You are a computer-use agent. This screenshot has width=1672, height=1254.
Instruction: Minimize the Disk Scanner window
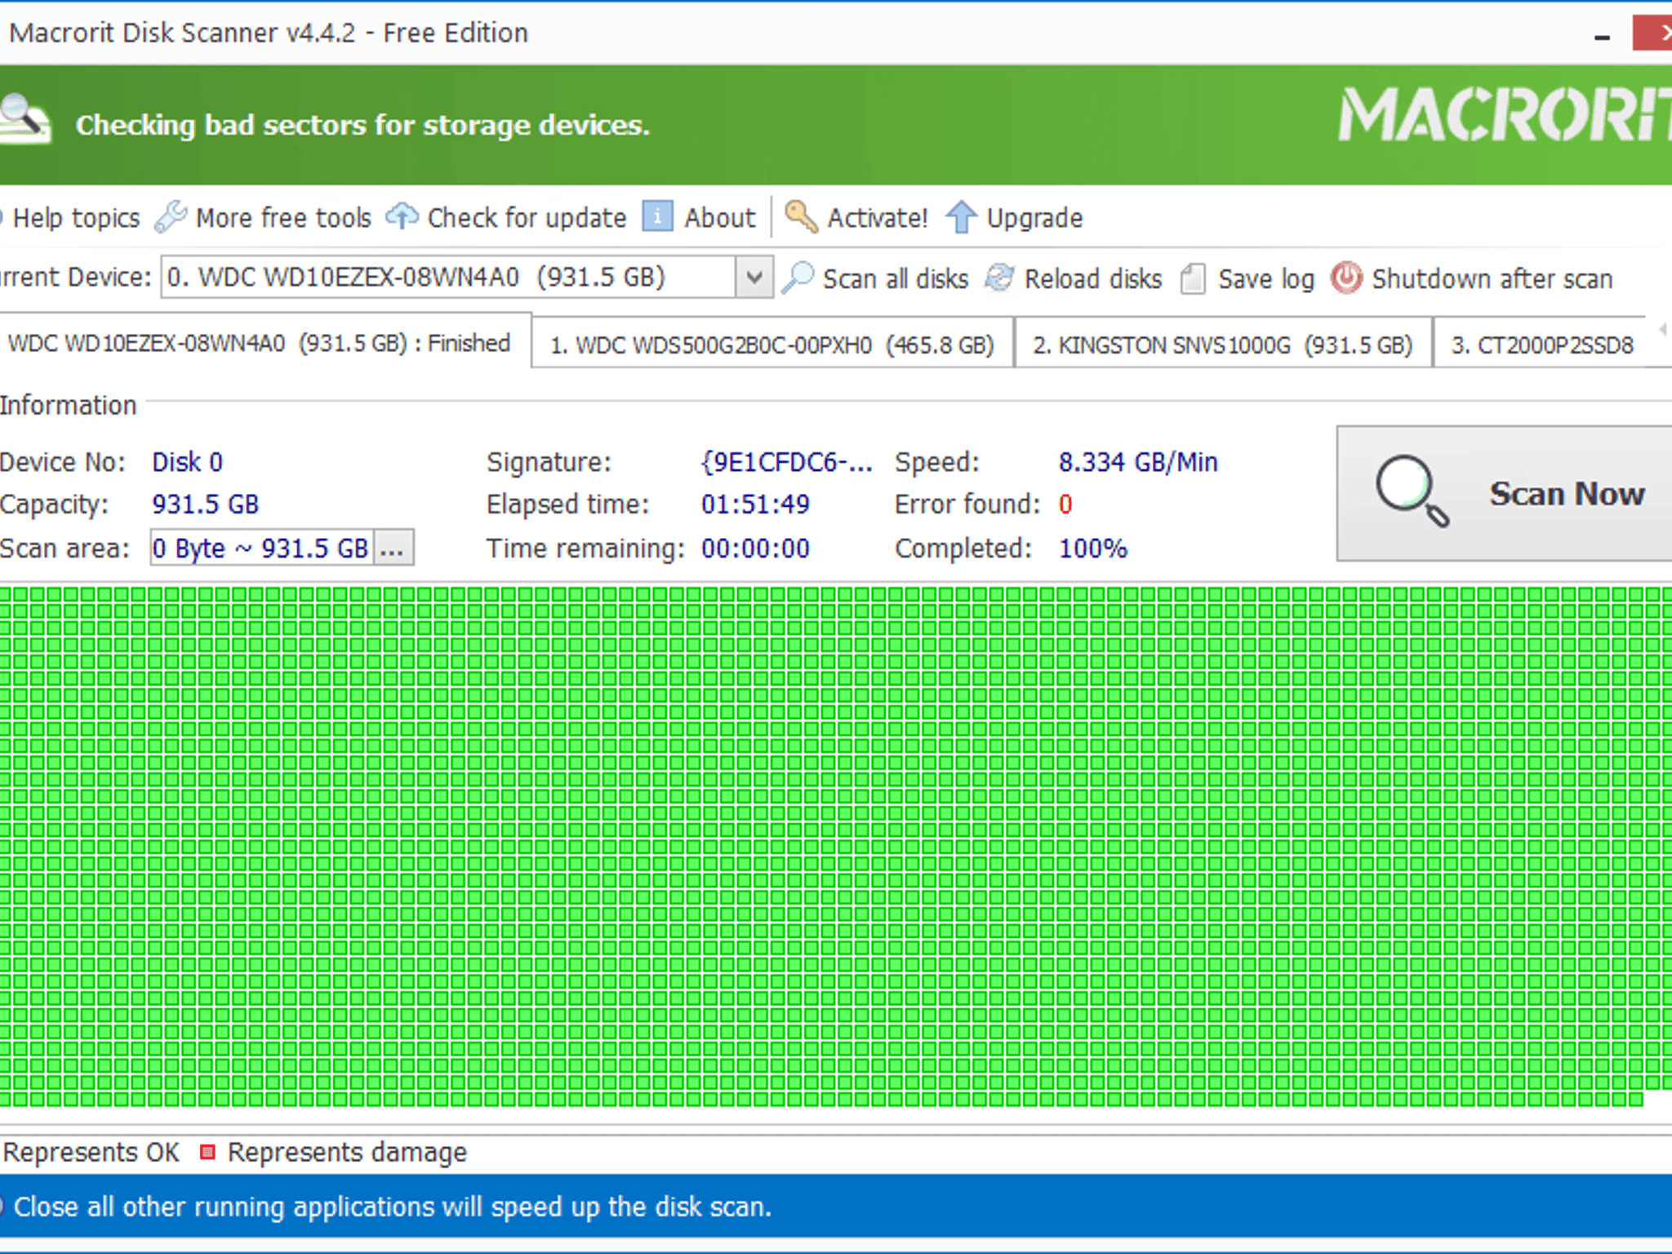coord(1602,37)
